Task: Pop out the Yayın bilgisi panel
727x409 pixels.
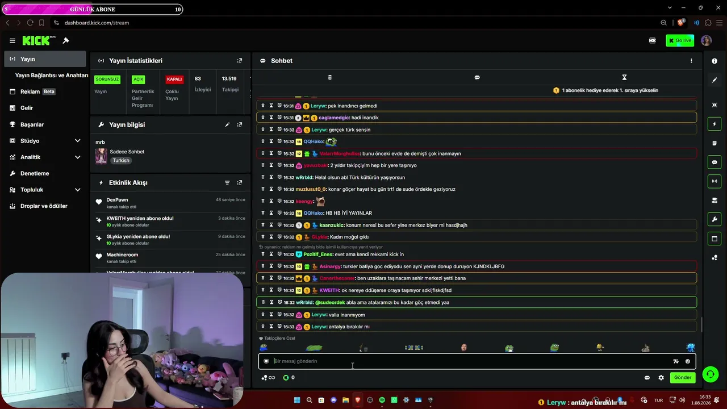Action: (240, 124)
